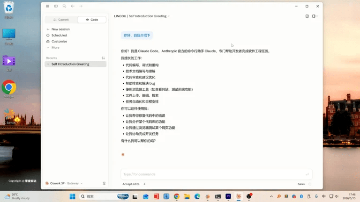The width and height of the screenshot is (360, 202).
Task: Toggle the sidebar panel icon
Action: click(56, 6)
